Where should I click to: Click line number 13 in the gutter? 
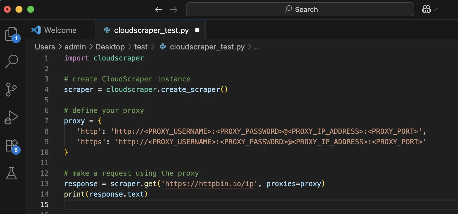[x=44, y=184]
